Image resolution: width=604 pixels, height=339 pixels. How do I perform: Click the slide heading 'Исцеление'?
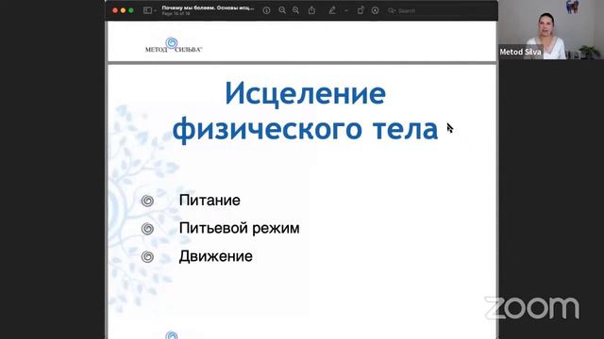[x=306, y=93]
